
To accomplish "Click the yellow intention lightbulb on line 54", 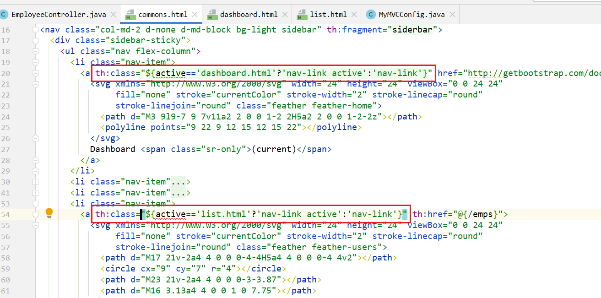I will (49, 213).
